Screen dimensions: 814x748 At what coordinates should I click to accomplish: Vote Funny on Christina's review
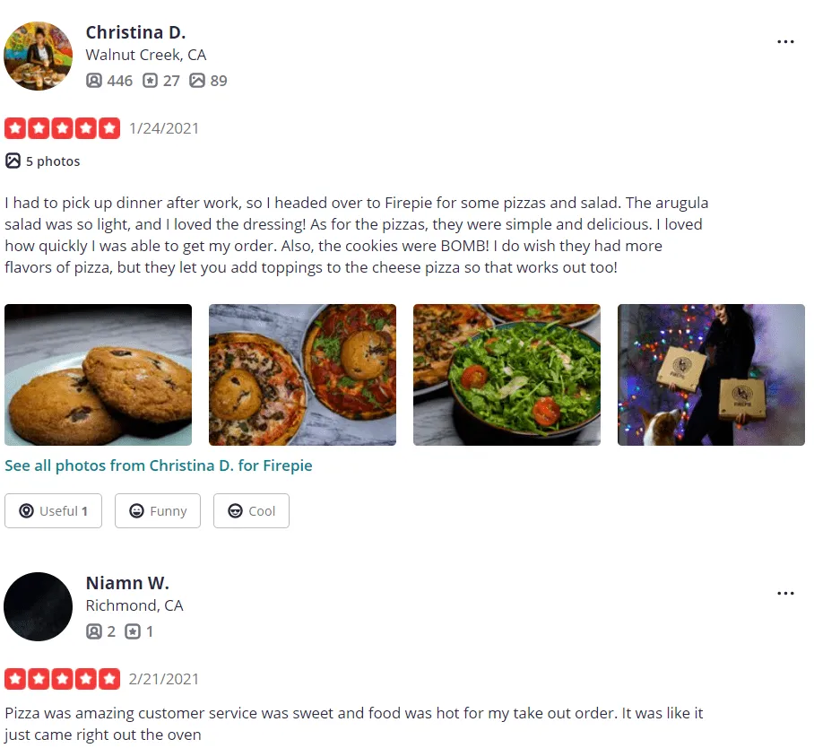click(158, 511)
